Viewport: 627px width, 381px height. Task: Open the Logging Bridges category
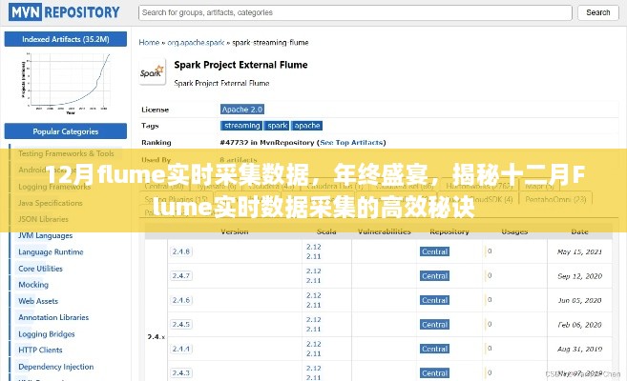click(x=47, y=334)
